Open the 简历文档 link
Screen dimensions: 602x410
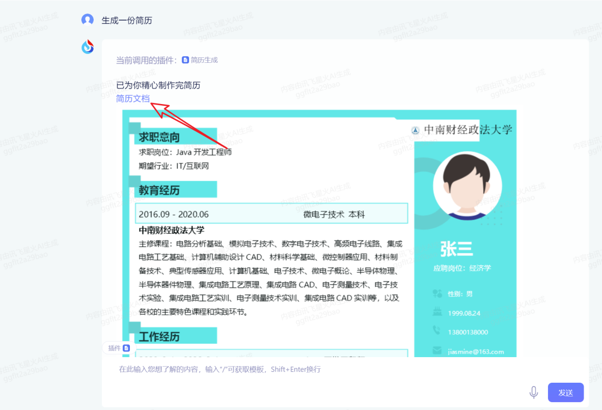tap(133, 98)
